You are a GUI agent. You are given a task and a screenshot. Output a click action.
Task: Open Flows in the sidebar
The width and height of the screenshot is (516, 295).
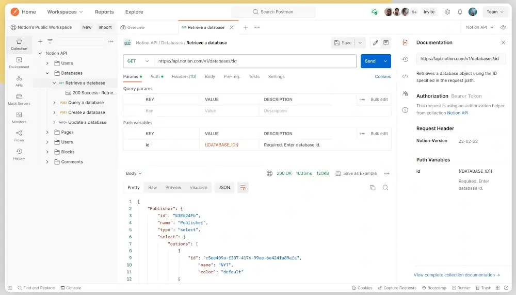19,136
